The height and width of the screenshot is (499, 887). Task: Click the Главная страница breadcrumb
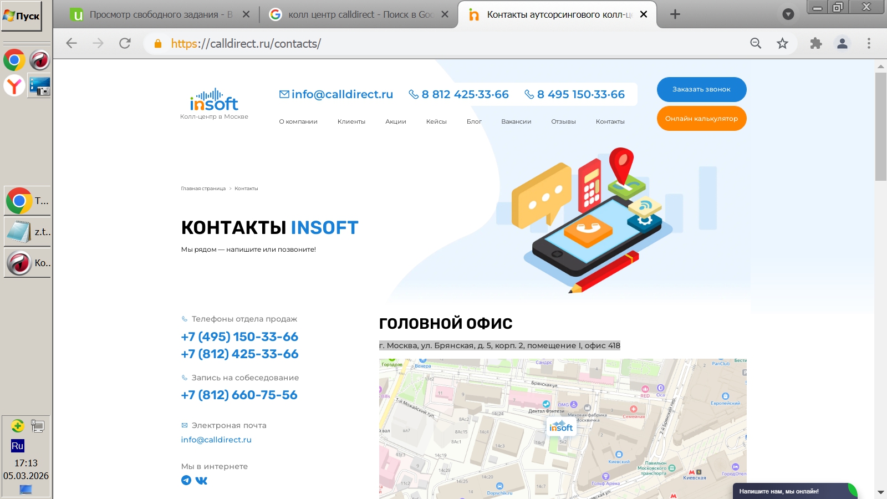pos(203,189)
